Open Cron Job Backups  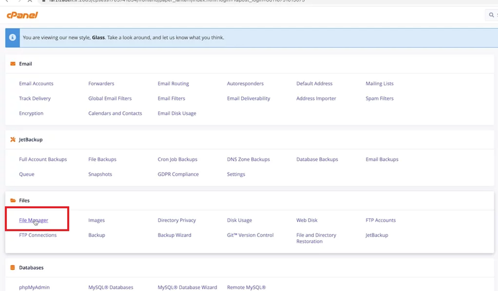click(177, 159)
